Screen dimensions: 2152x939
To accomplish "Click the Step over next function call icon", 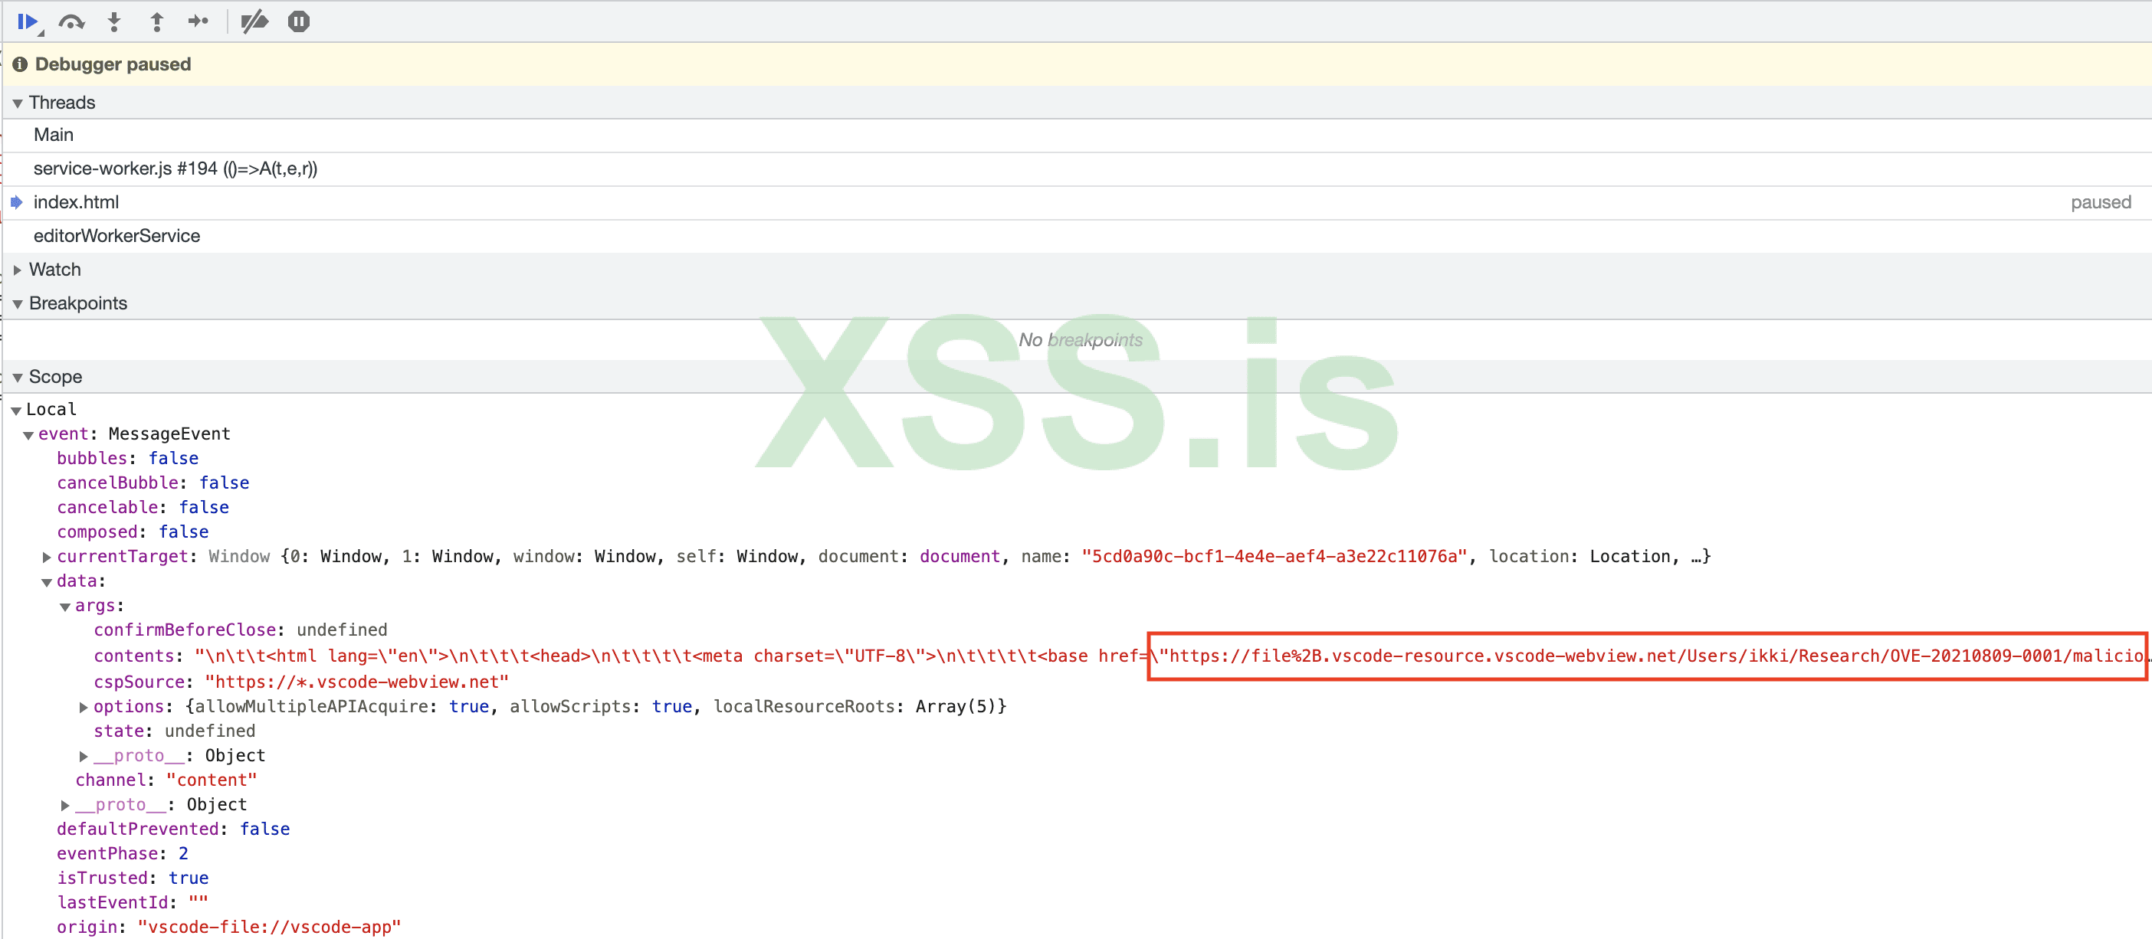I will [73, 21].
